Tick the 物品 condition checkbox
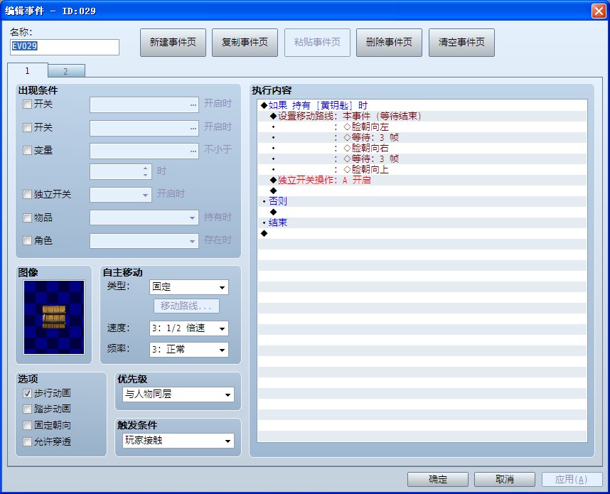Viewport: 610px width, 494px height. click(27, 218)
